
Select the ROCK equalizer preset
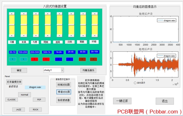pyautogui.click(x=35, y=109)
